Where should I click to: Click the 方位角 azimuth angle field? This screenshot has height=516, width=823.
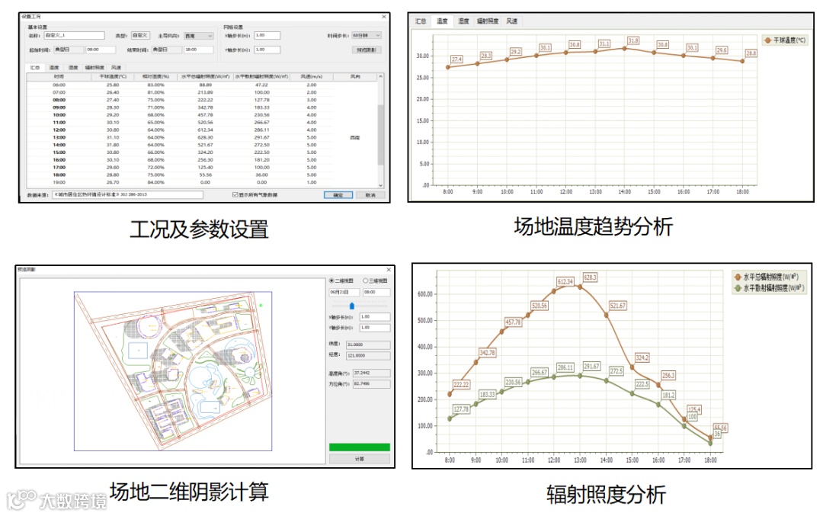coord(372,383)
